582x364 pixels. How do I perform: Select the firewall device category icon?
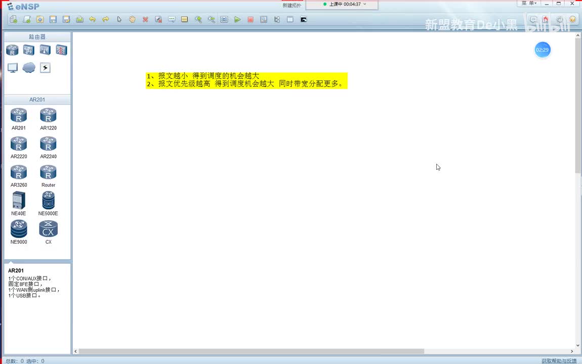(61, 50)
